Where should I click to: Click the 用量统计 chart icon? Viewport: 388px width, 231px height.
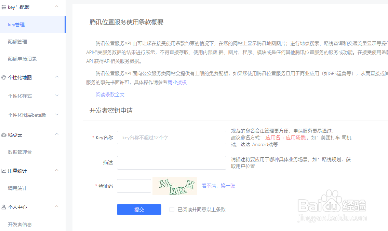coord(4,171)
